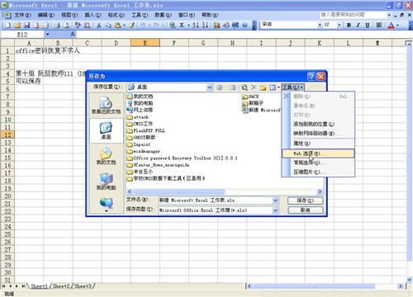Click 桌面 in the places bar

pos(107,130)
